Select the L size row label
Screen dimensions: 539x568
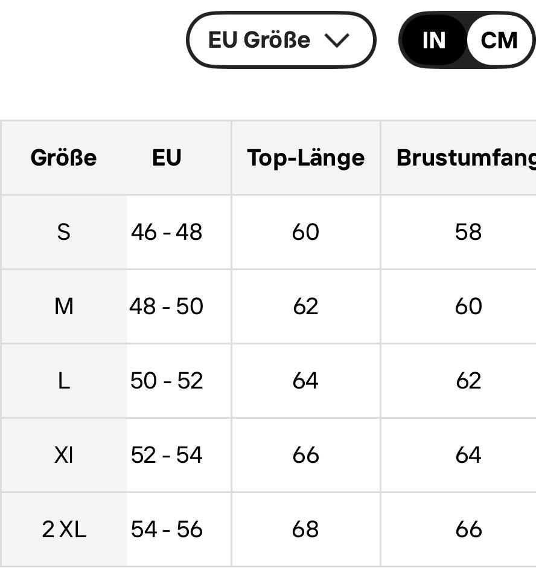[63, 381]
